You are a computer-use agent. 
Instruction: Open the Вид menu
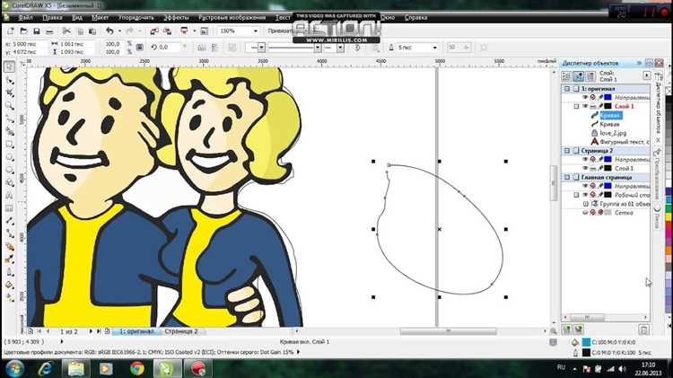pyautogui.click(x=77, y=18)
